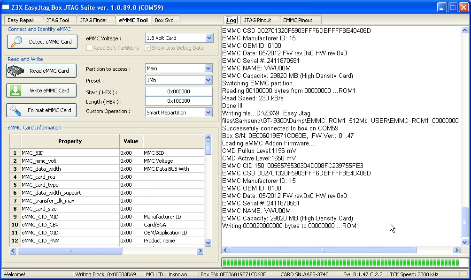Click the log horizontal scrollbar right arrow

[456, 250]
